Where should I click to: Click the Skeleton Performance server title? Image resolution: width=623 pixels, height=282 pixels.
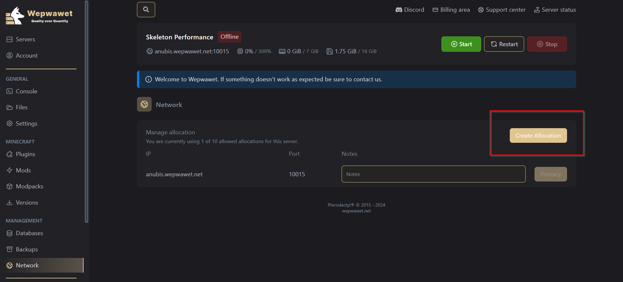point(180,37)
